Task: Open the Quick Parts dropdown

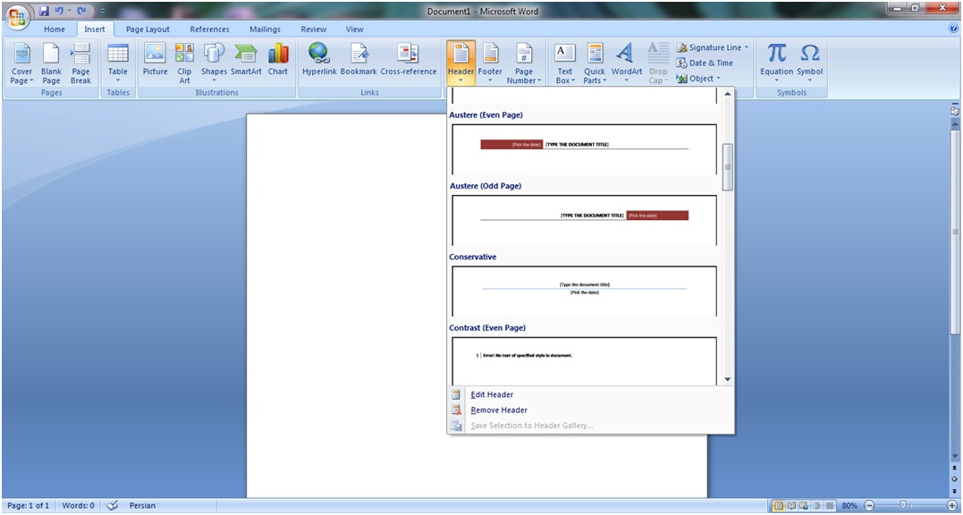Action: [595, 63]
